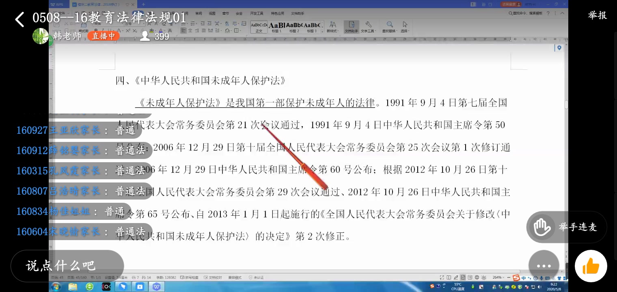Click 查找替换 magnifier in ribbon

tap(390, 27)
